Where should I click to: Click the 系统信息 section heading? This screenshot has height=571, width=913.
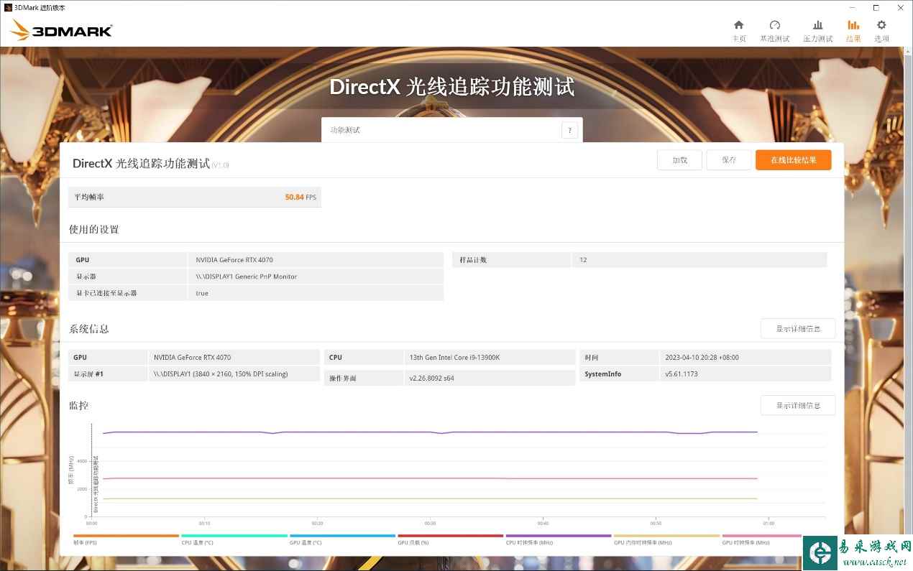89,329
